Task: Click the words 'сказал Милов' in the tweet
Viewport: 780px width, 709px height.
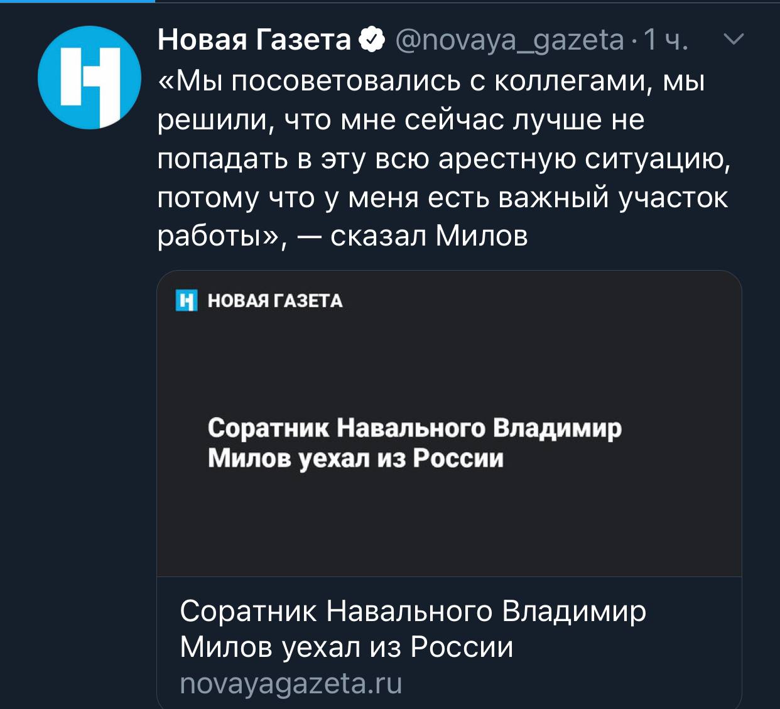Action: 429,235
